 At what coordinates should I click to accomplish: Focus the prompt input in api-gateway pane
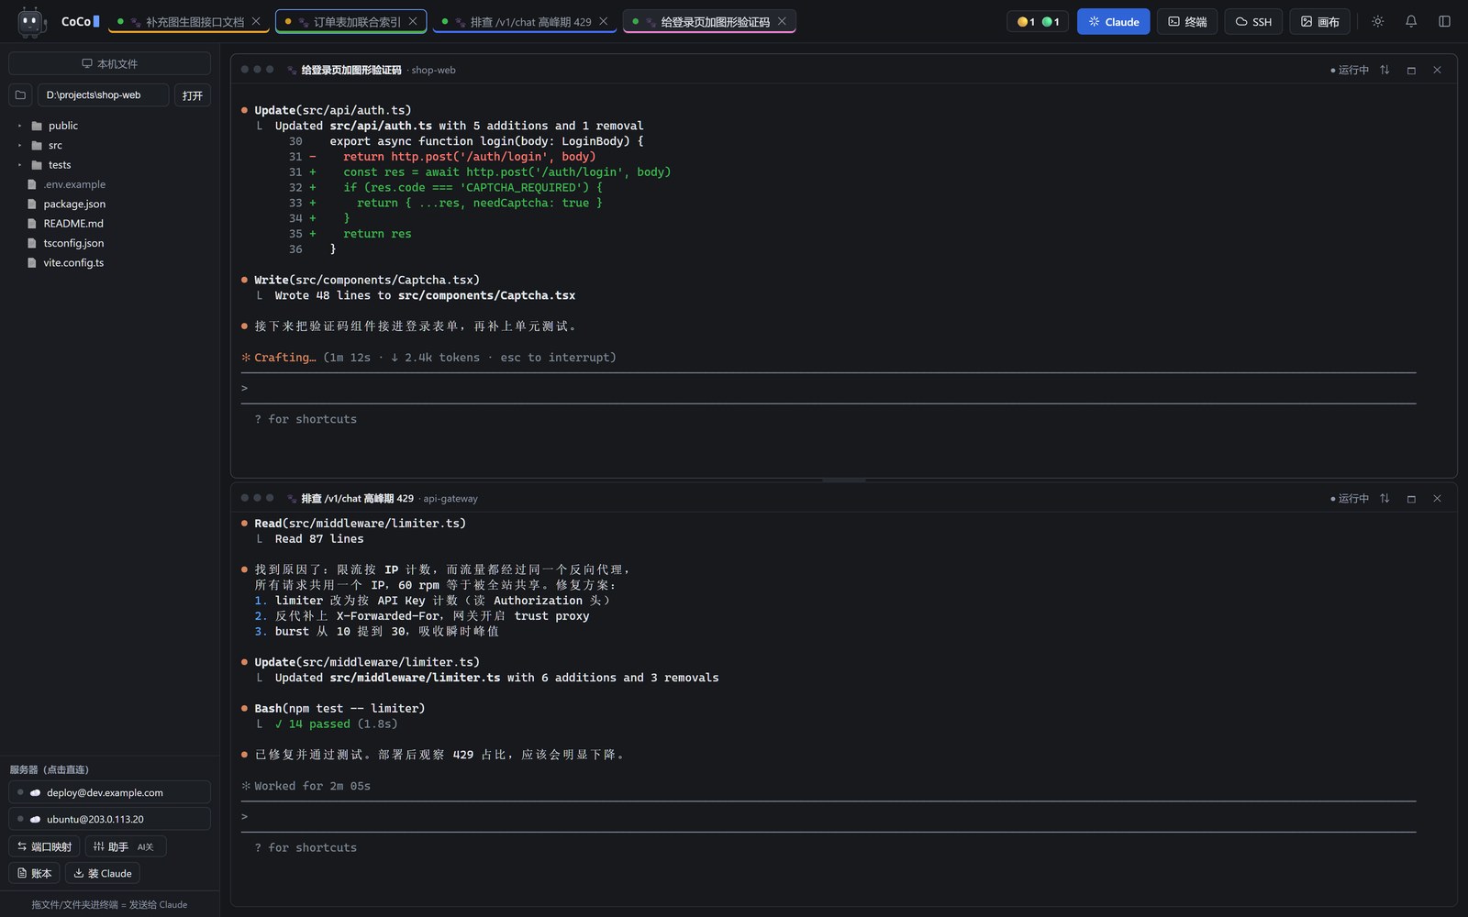(x=829, y=817)
